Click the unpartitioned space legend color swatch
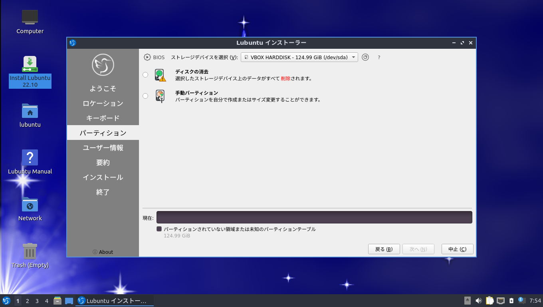Viewport: 543px width, 307px height. pyautogui.click(x=159, y=229)
